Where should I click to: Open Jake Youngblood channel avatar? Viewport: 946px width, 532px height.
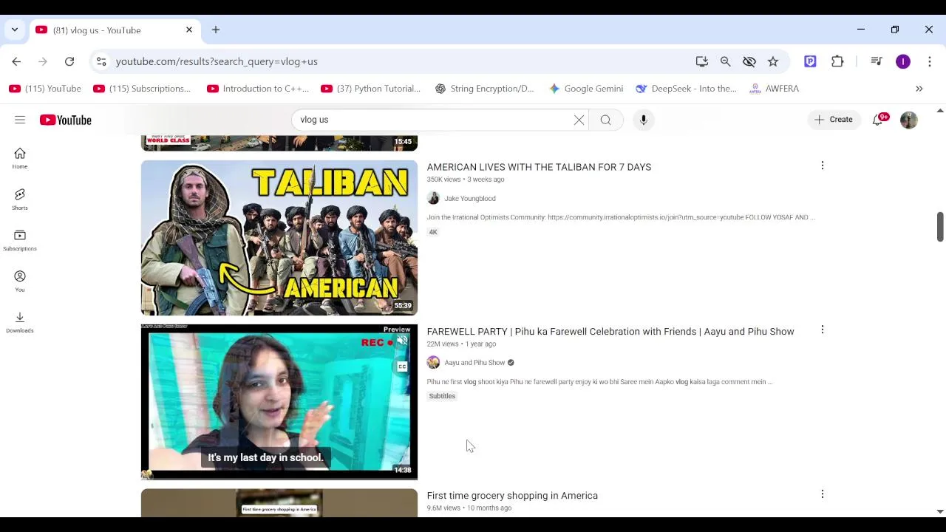[433, 198]
